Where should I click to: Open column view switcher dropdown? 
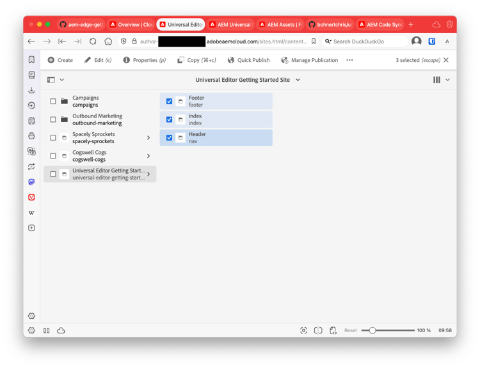coord(441,80)
